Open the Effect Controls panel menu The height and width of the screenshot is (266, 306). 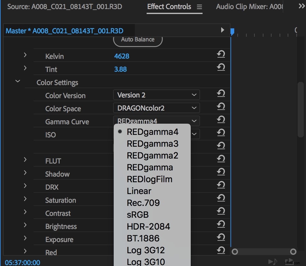[x=200, y=7]
